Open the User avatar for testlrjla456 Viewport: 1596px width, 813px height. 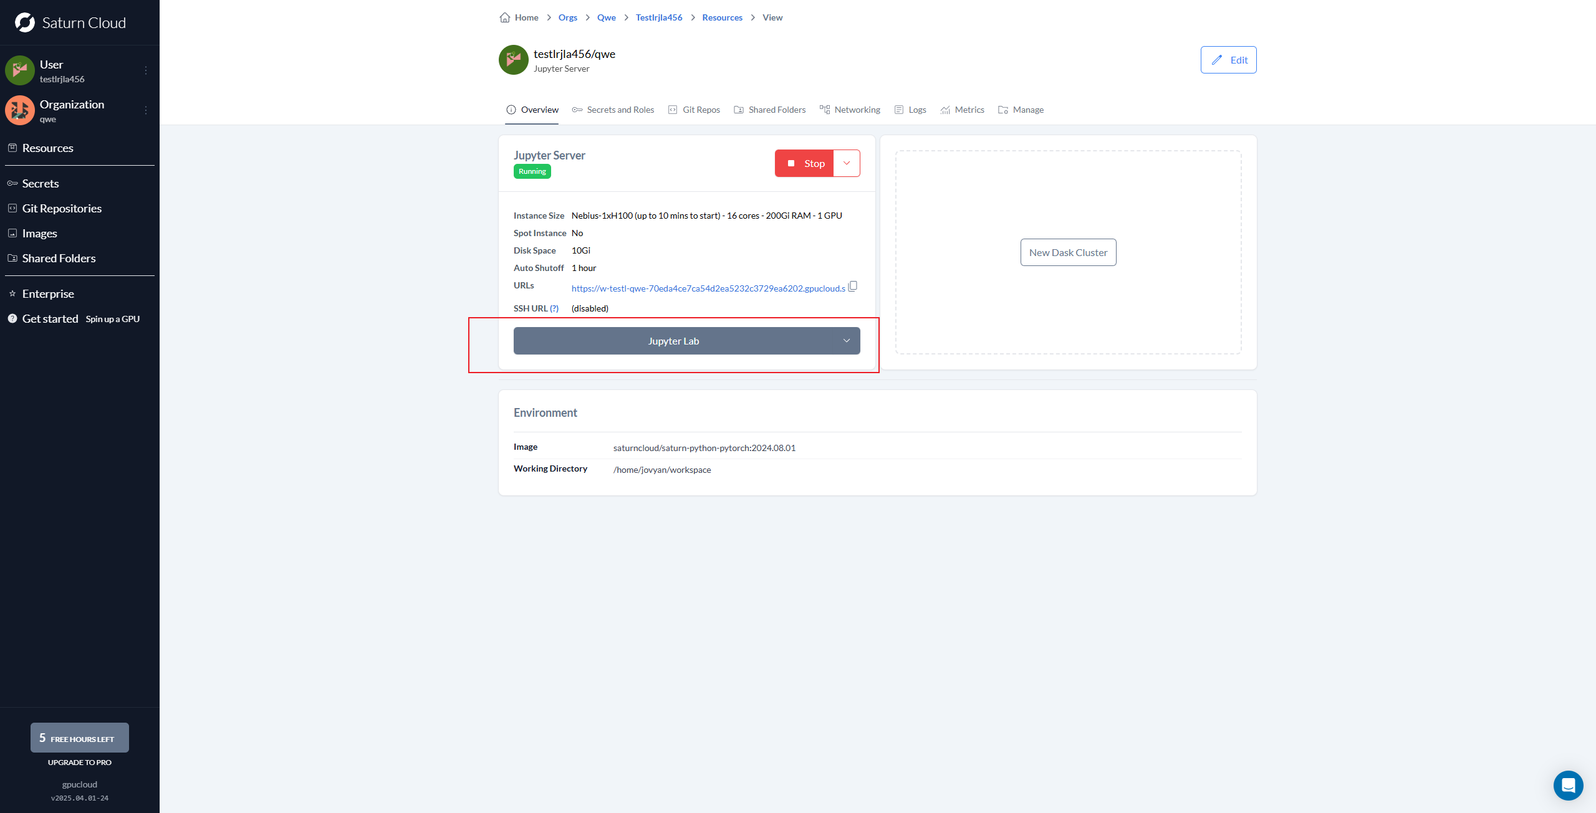(x=20, y=70)
